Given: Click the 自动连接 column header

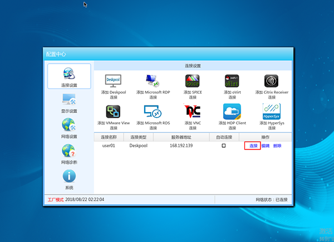Looking at the screenshot, I should [x=224, y=137].
